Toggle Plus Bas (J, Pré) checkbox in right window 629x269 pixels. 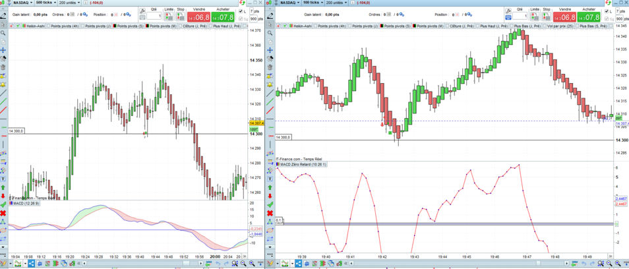pos(513,26)
